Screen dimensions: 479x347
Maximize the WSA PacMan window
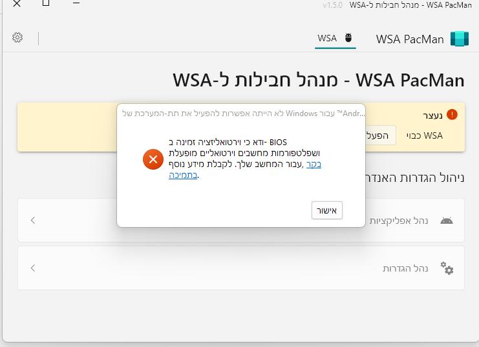click(46, 3)
